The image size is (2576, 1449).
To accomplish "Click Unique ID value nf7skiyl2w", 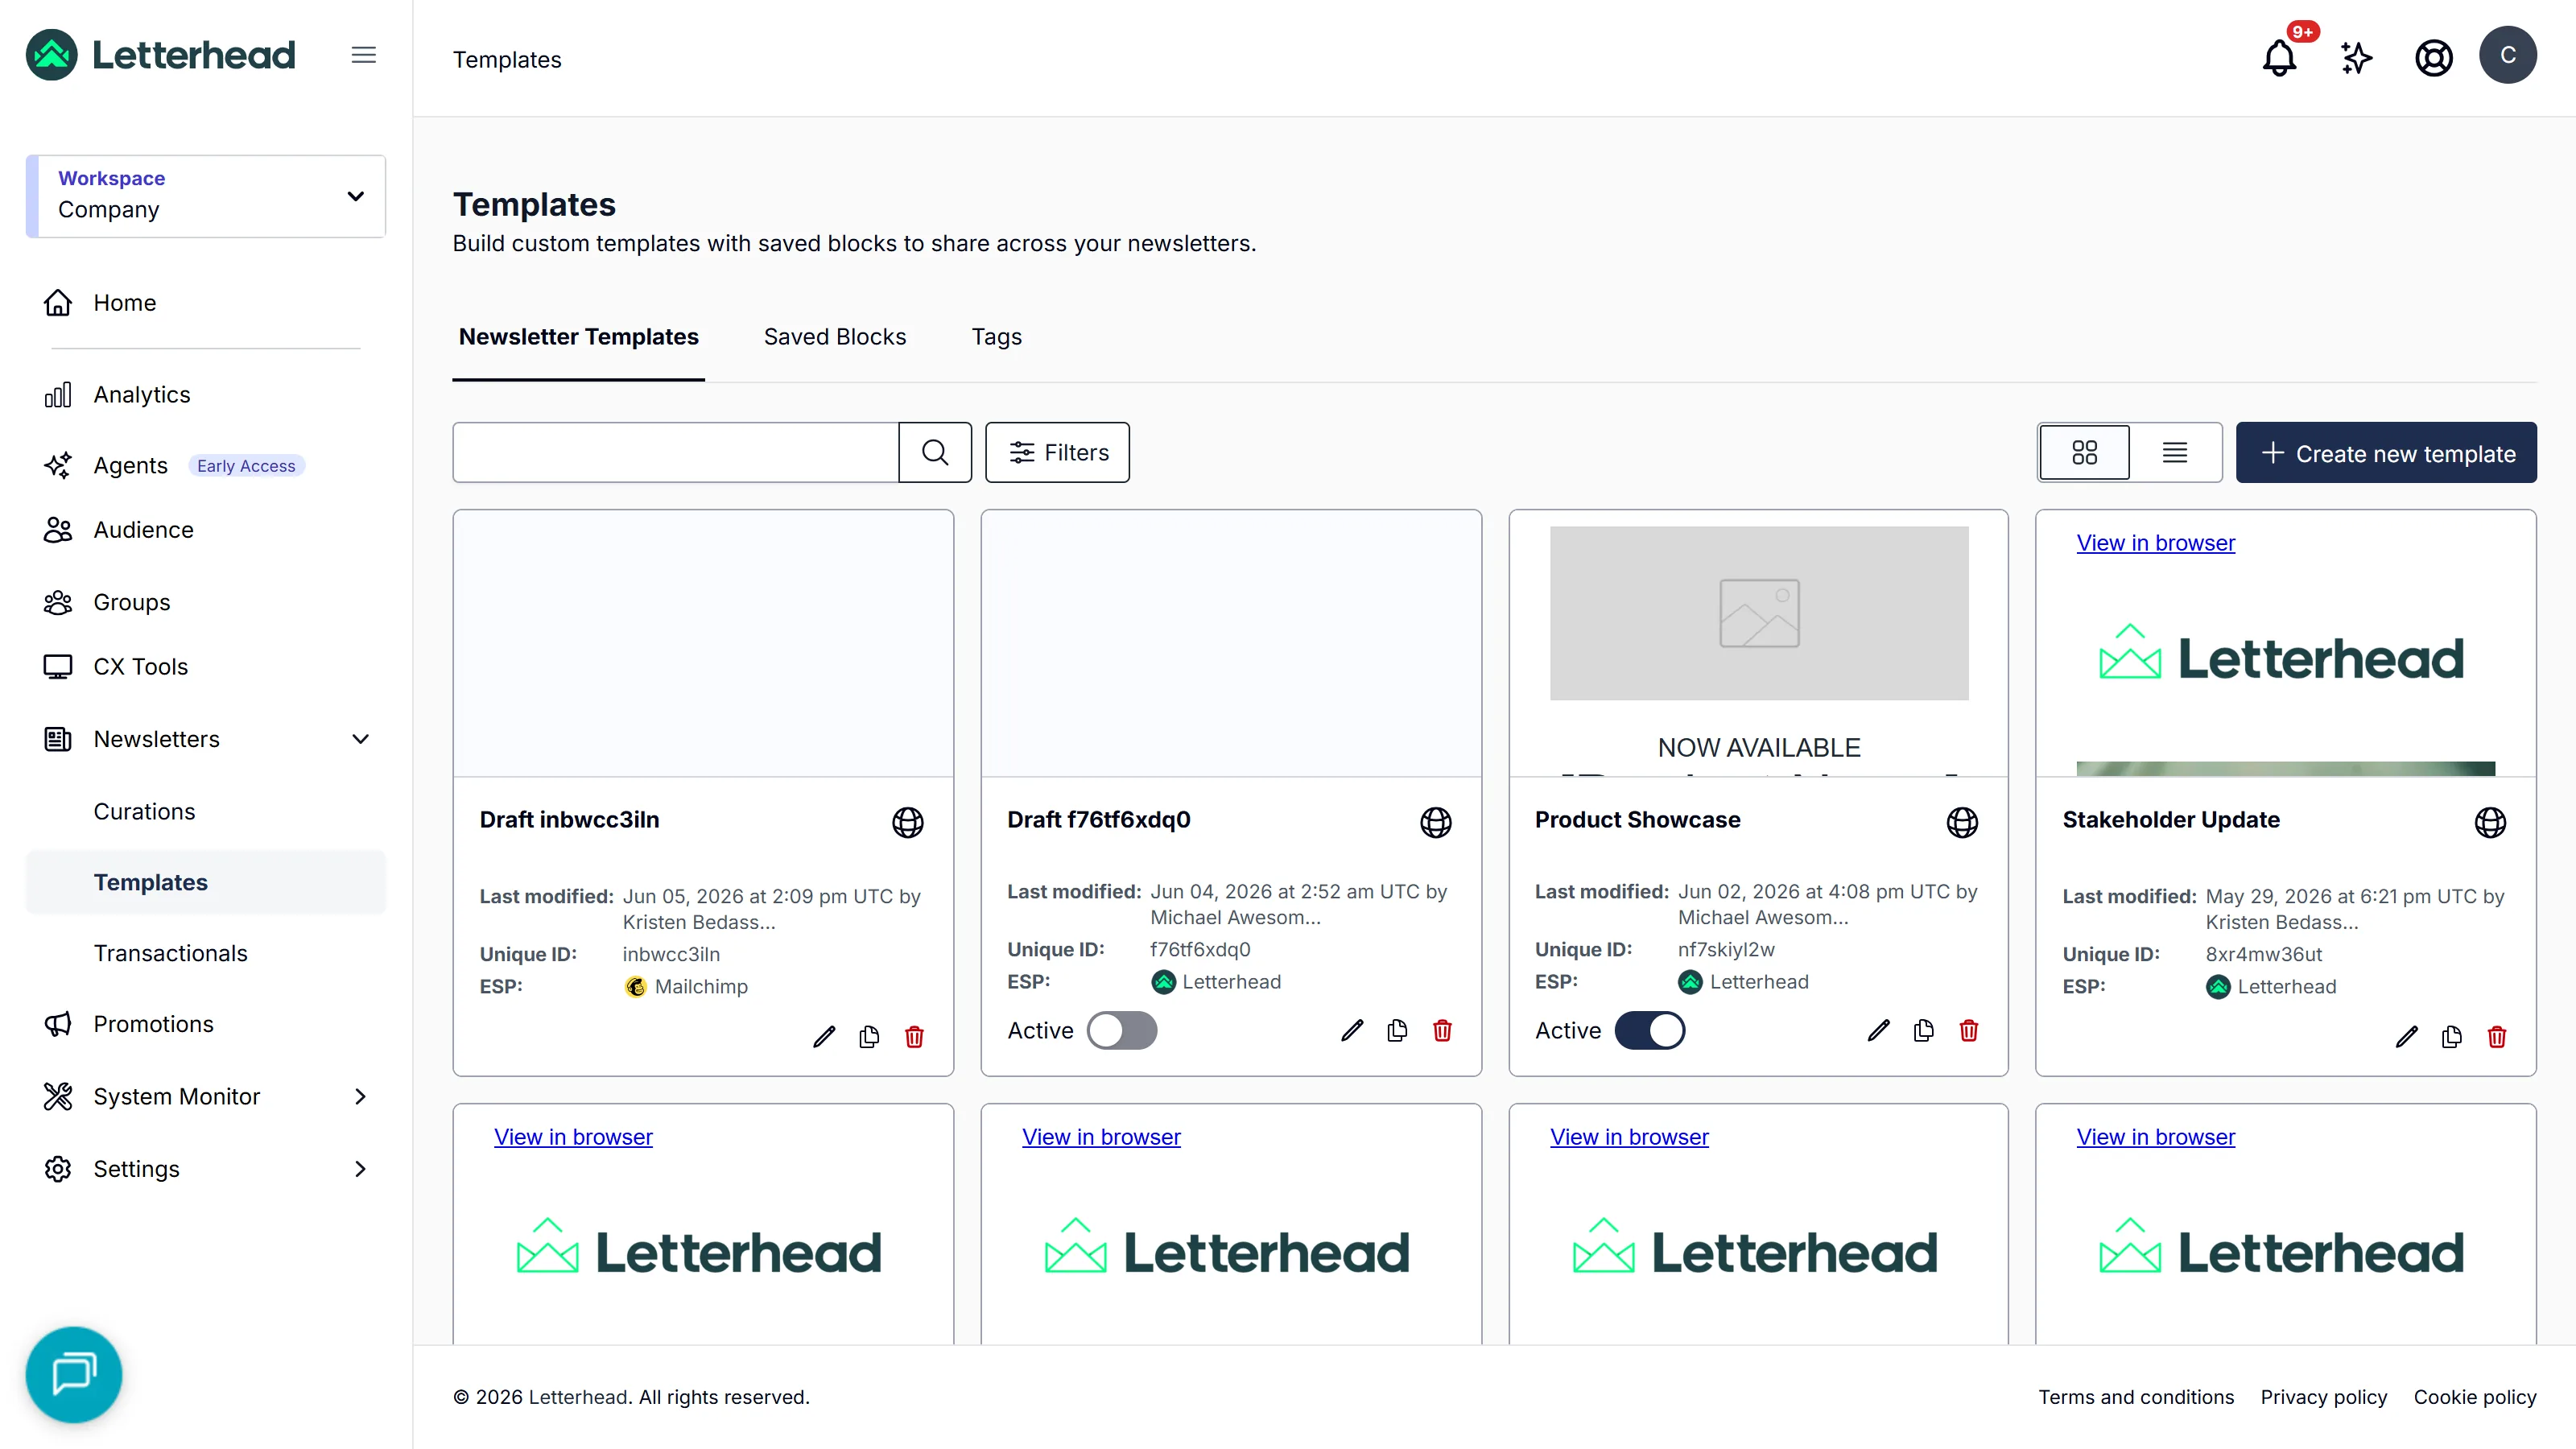I will pos(1726,949).
